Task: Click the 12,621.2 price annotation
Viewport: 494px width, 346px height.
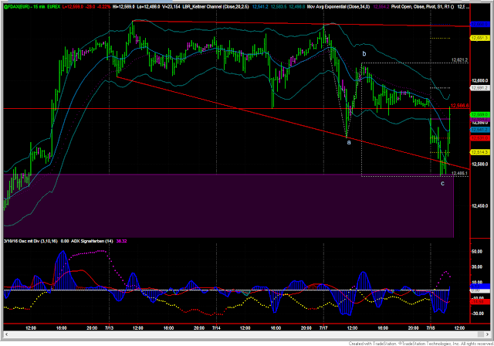Action: 460,60
